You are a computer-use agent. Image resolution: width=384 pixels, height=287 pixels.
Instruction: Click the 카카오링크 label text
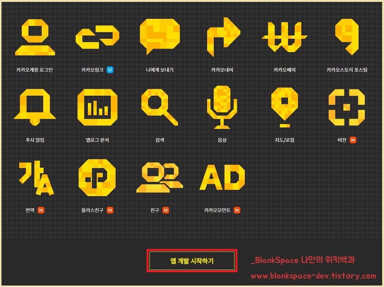[92, 70]
